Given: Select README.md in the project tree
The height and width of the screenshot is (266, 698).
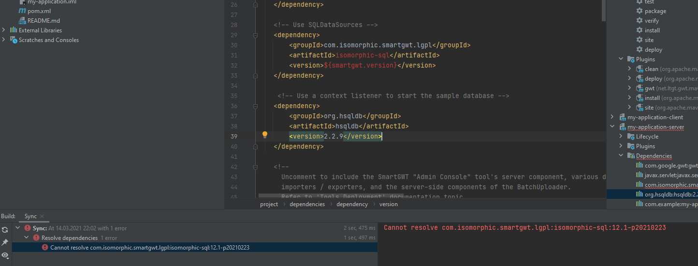Looking at the screenshot, I should click(x=44, y=21).
